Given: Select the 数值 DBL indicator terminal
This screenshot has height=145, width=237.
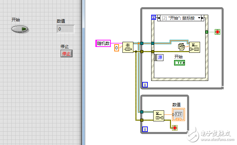Looking at the screenshot, I should 179,114.
